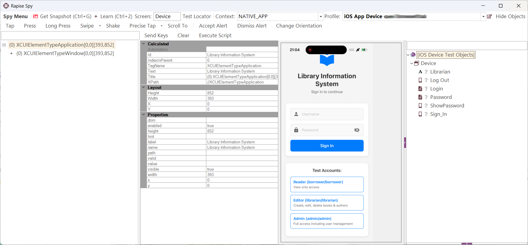Click the Password object icon in tree

pos(420,97)
